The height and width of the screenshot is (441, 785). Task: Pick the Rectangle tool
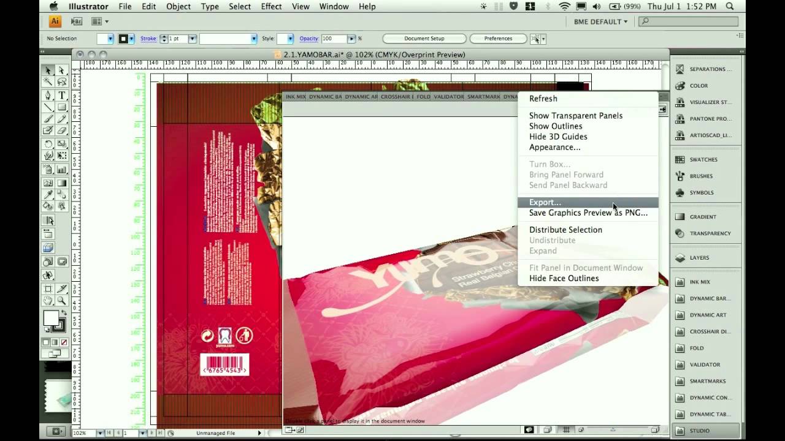click(62, 107)
